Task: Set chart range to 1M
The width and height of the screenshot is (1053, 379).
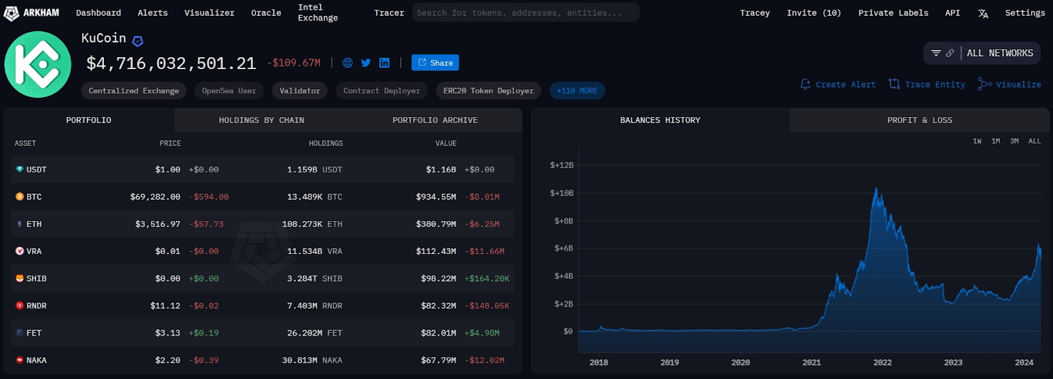Action: [x=996, y=141]
